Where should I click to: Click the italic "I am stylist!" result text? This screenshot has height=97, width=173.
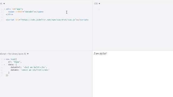tap(100, 54)
